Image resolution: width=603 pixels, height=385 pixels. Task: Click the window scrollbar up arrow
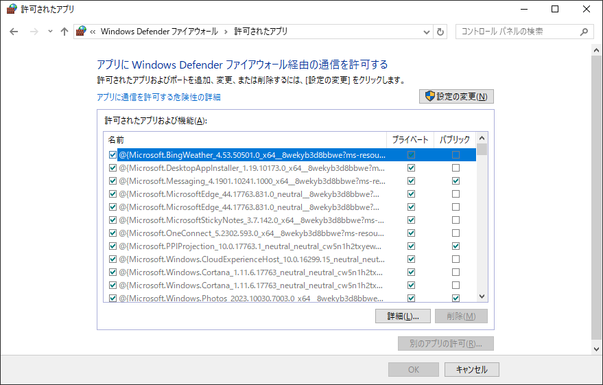tap(596, 50)
